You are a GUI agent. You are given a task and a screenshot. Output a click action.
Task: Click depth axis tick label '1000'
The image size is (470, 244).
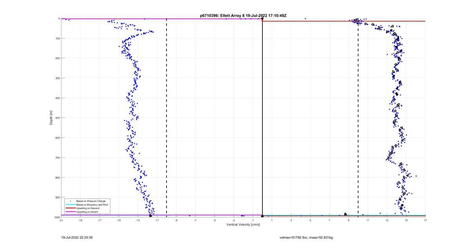tap(56, 217)
